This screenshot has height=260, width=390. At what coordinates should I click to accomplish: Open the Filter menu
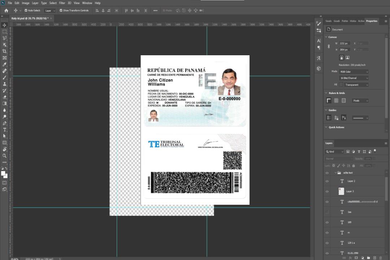click(62, 3)
